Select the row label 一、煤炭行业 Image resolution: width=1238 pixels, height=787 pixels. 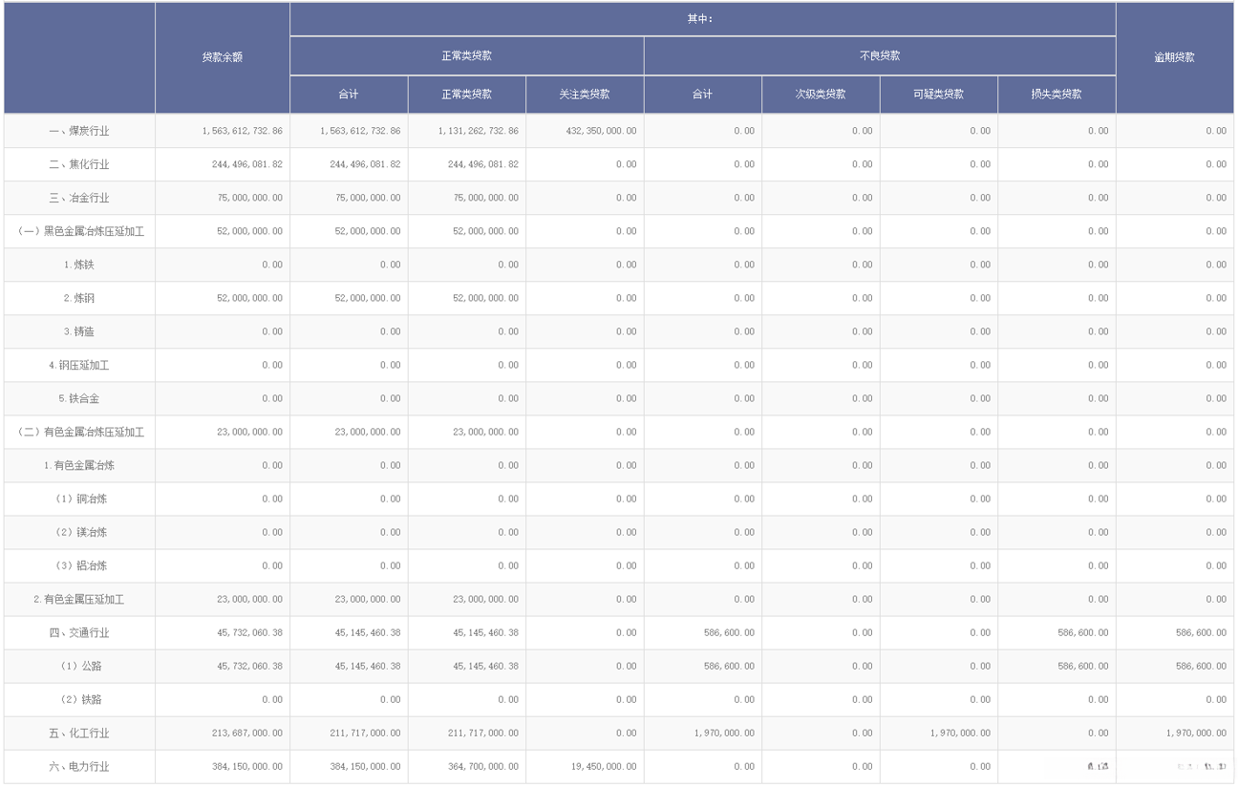coord(79,131)
